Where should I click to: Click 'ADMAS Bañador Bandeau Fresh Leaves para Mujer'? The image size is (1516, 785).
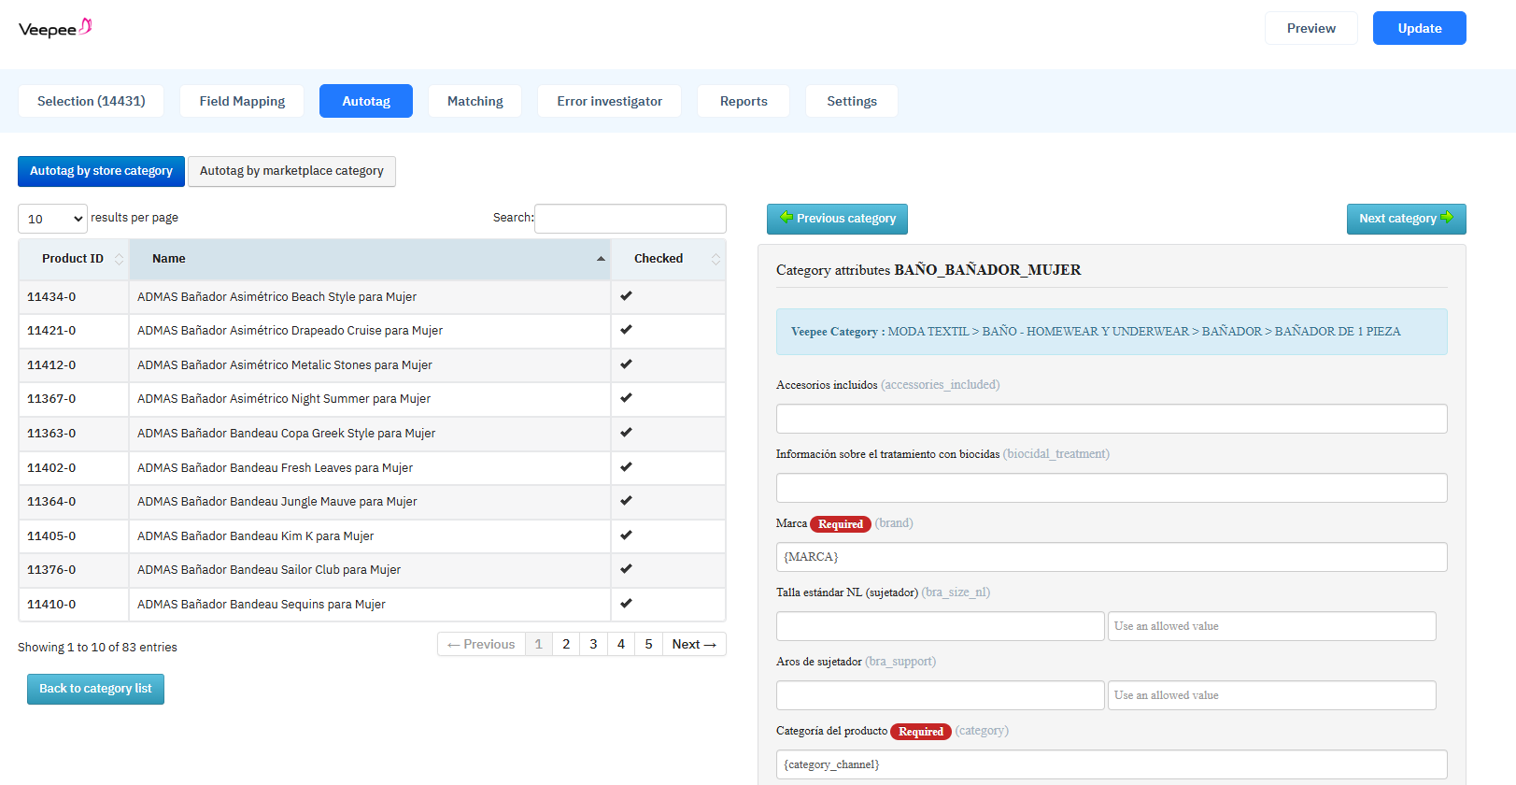pos(275,468)
